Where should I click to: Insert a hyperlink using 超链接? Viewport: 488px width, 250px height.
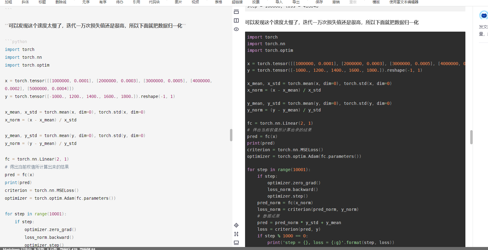point(237,2)
